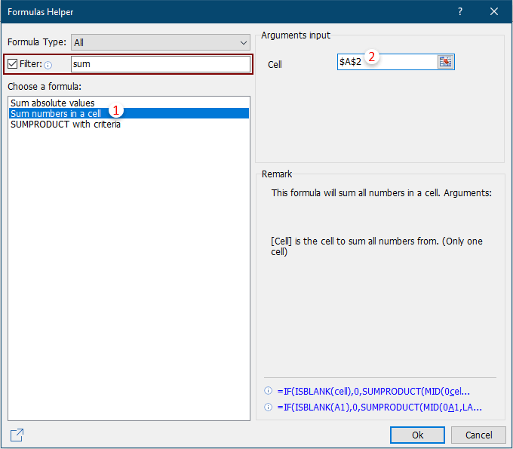Screen dimensions: 513x449
Task: Click the filter text box containing 'sum'
Action: click(160, 64)
